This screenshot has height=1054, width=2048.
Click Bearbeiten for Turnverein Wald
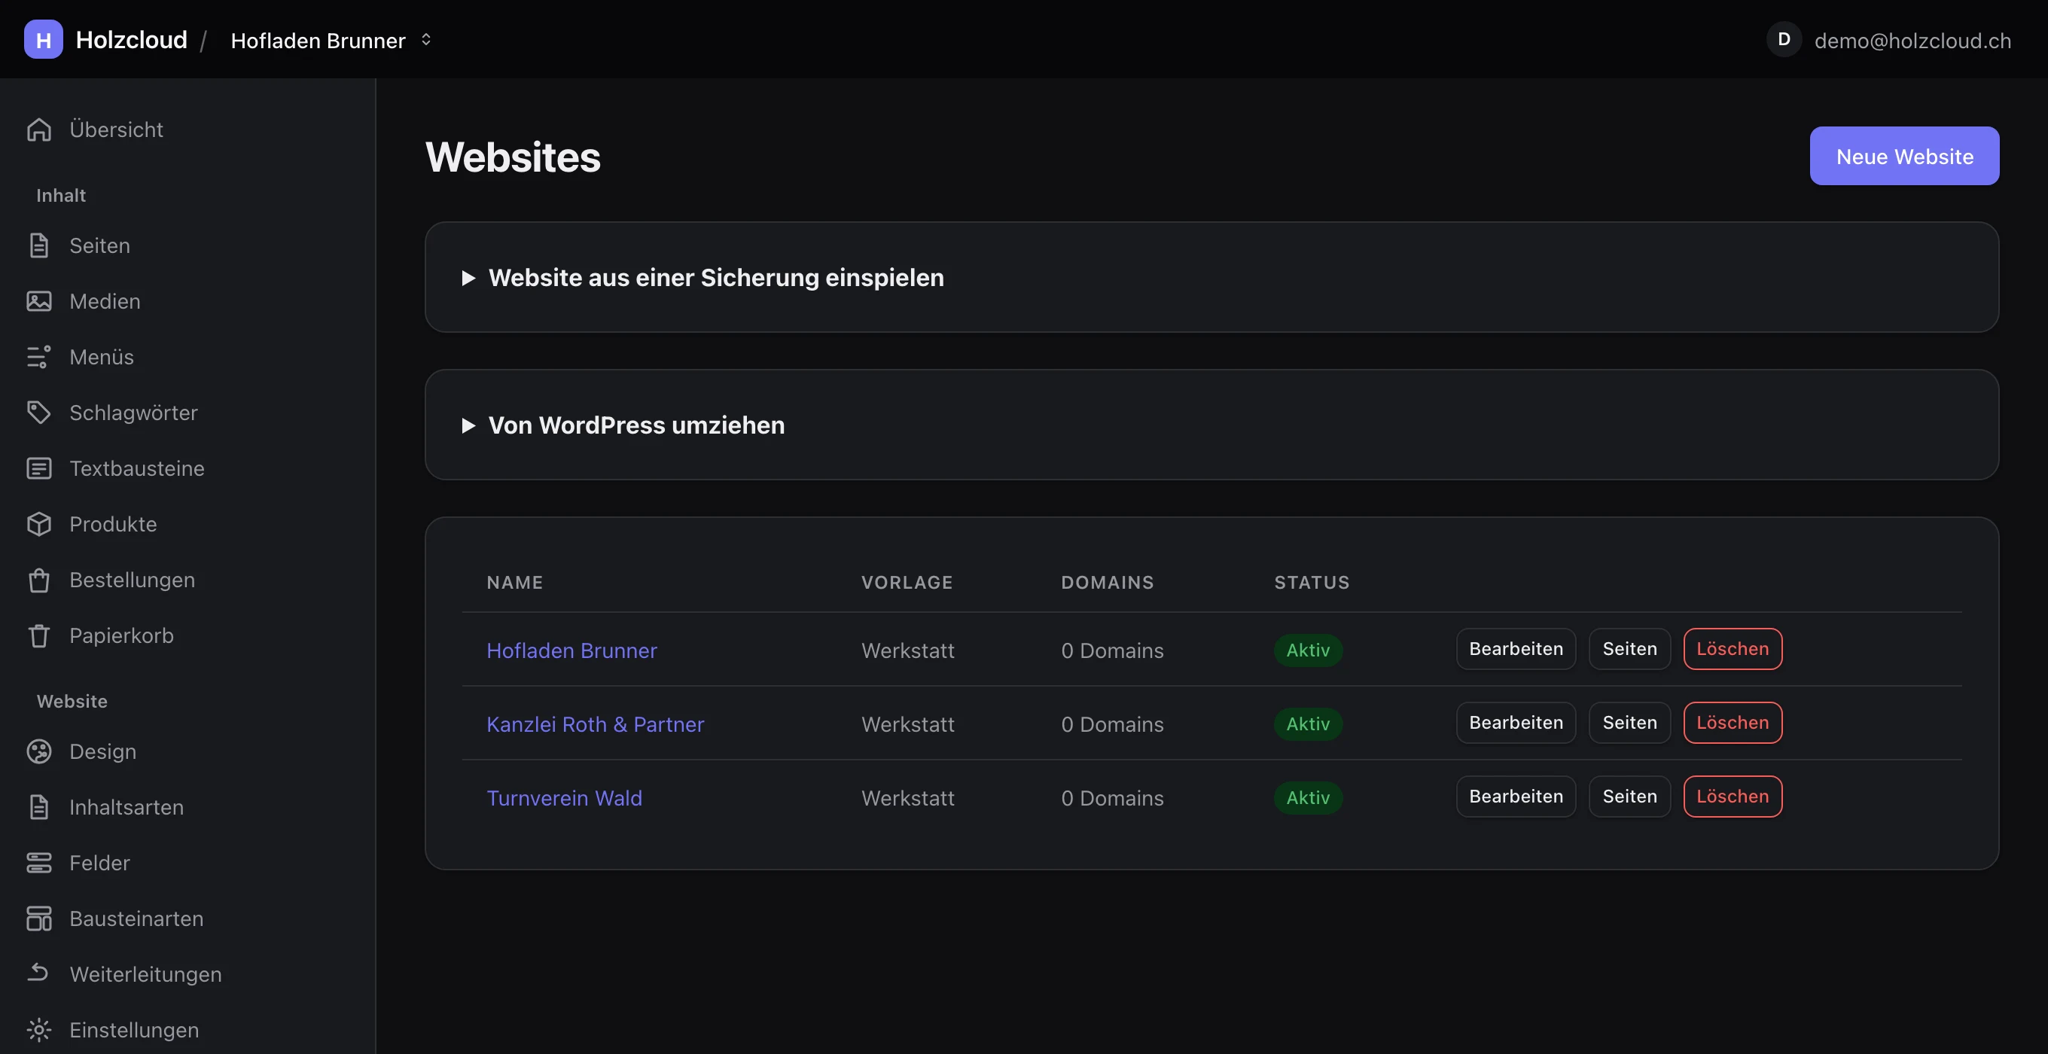tap(1516, 797)
